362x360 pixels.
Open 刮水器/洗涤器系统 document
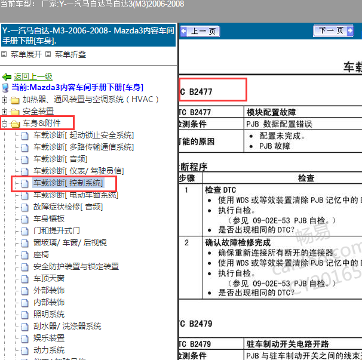(67, 327)
